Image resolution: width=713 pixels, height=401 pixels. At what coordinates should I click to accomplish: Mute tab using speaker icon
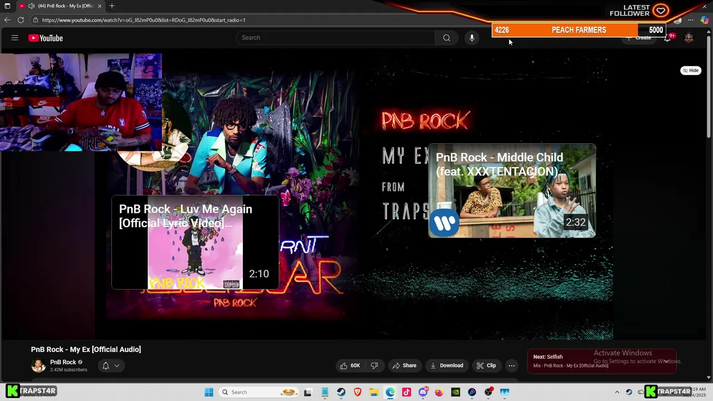[x=31, y=6]
